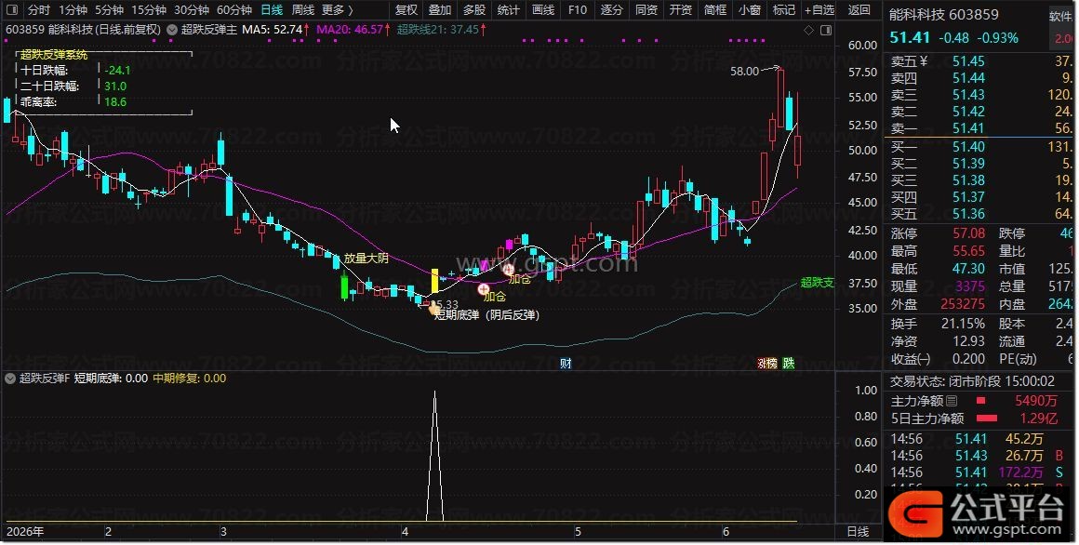Toggle the panel layout icon above the price axis
Image resolution: width=1079 pixels, height=545 pixels.
(826, 30)
